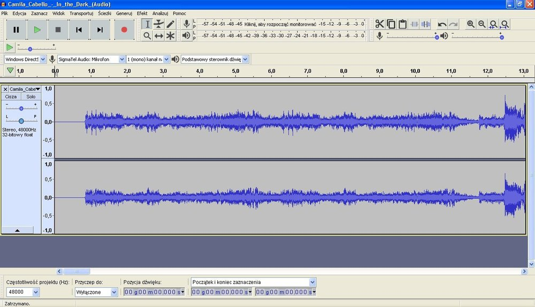This screenshot has width=535, height=307.
Task: Start recording with the red Record button
Action: (x=124, y=29)
